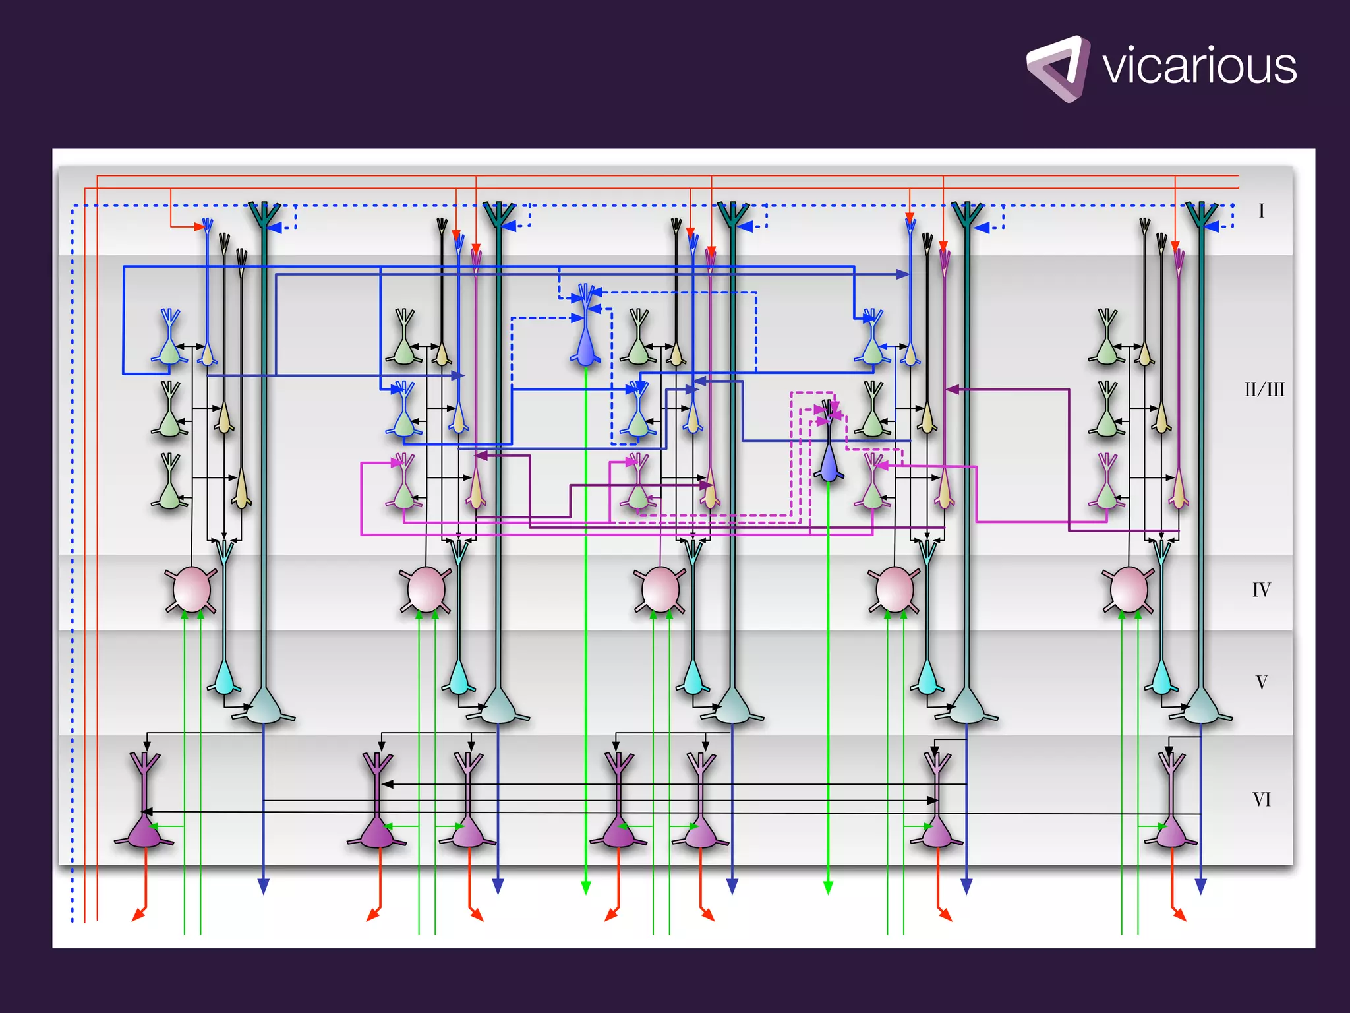Click the center pink layer IV stellate neuron
Screen dimensions: 1350x1013
pos(660,589)
